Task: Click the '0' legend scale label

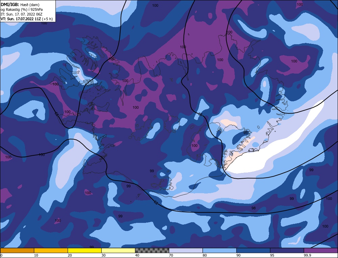Action: 1,256
